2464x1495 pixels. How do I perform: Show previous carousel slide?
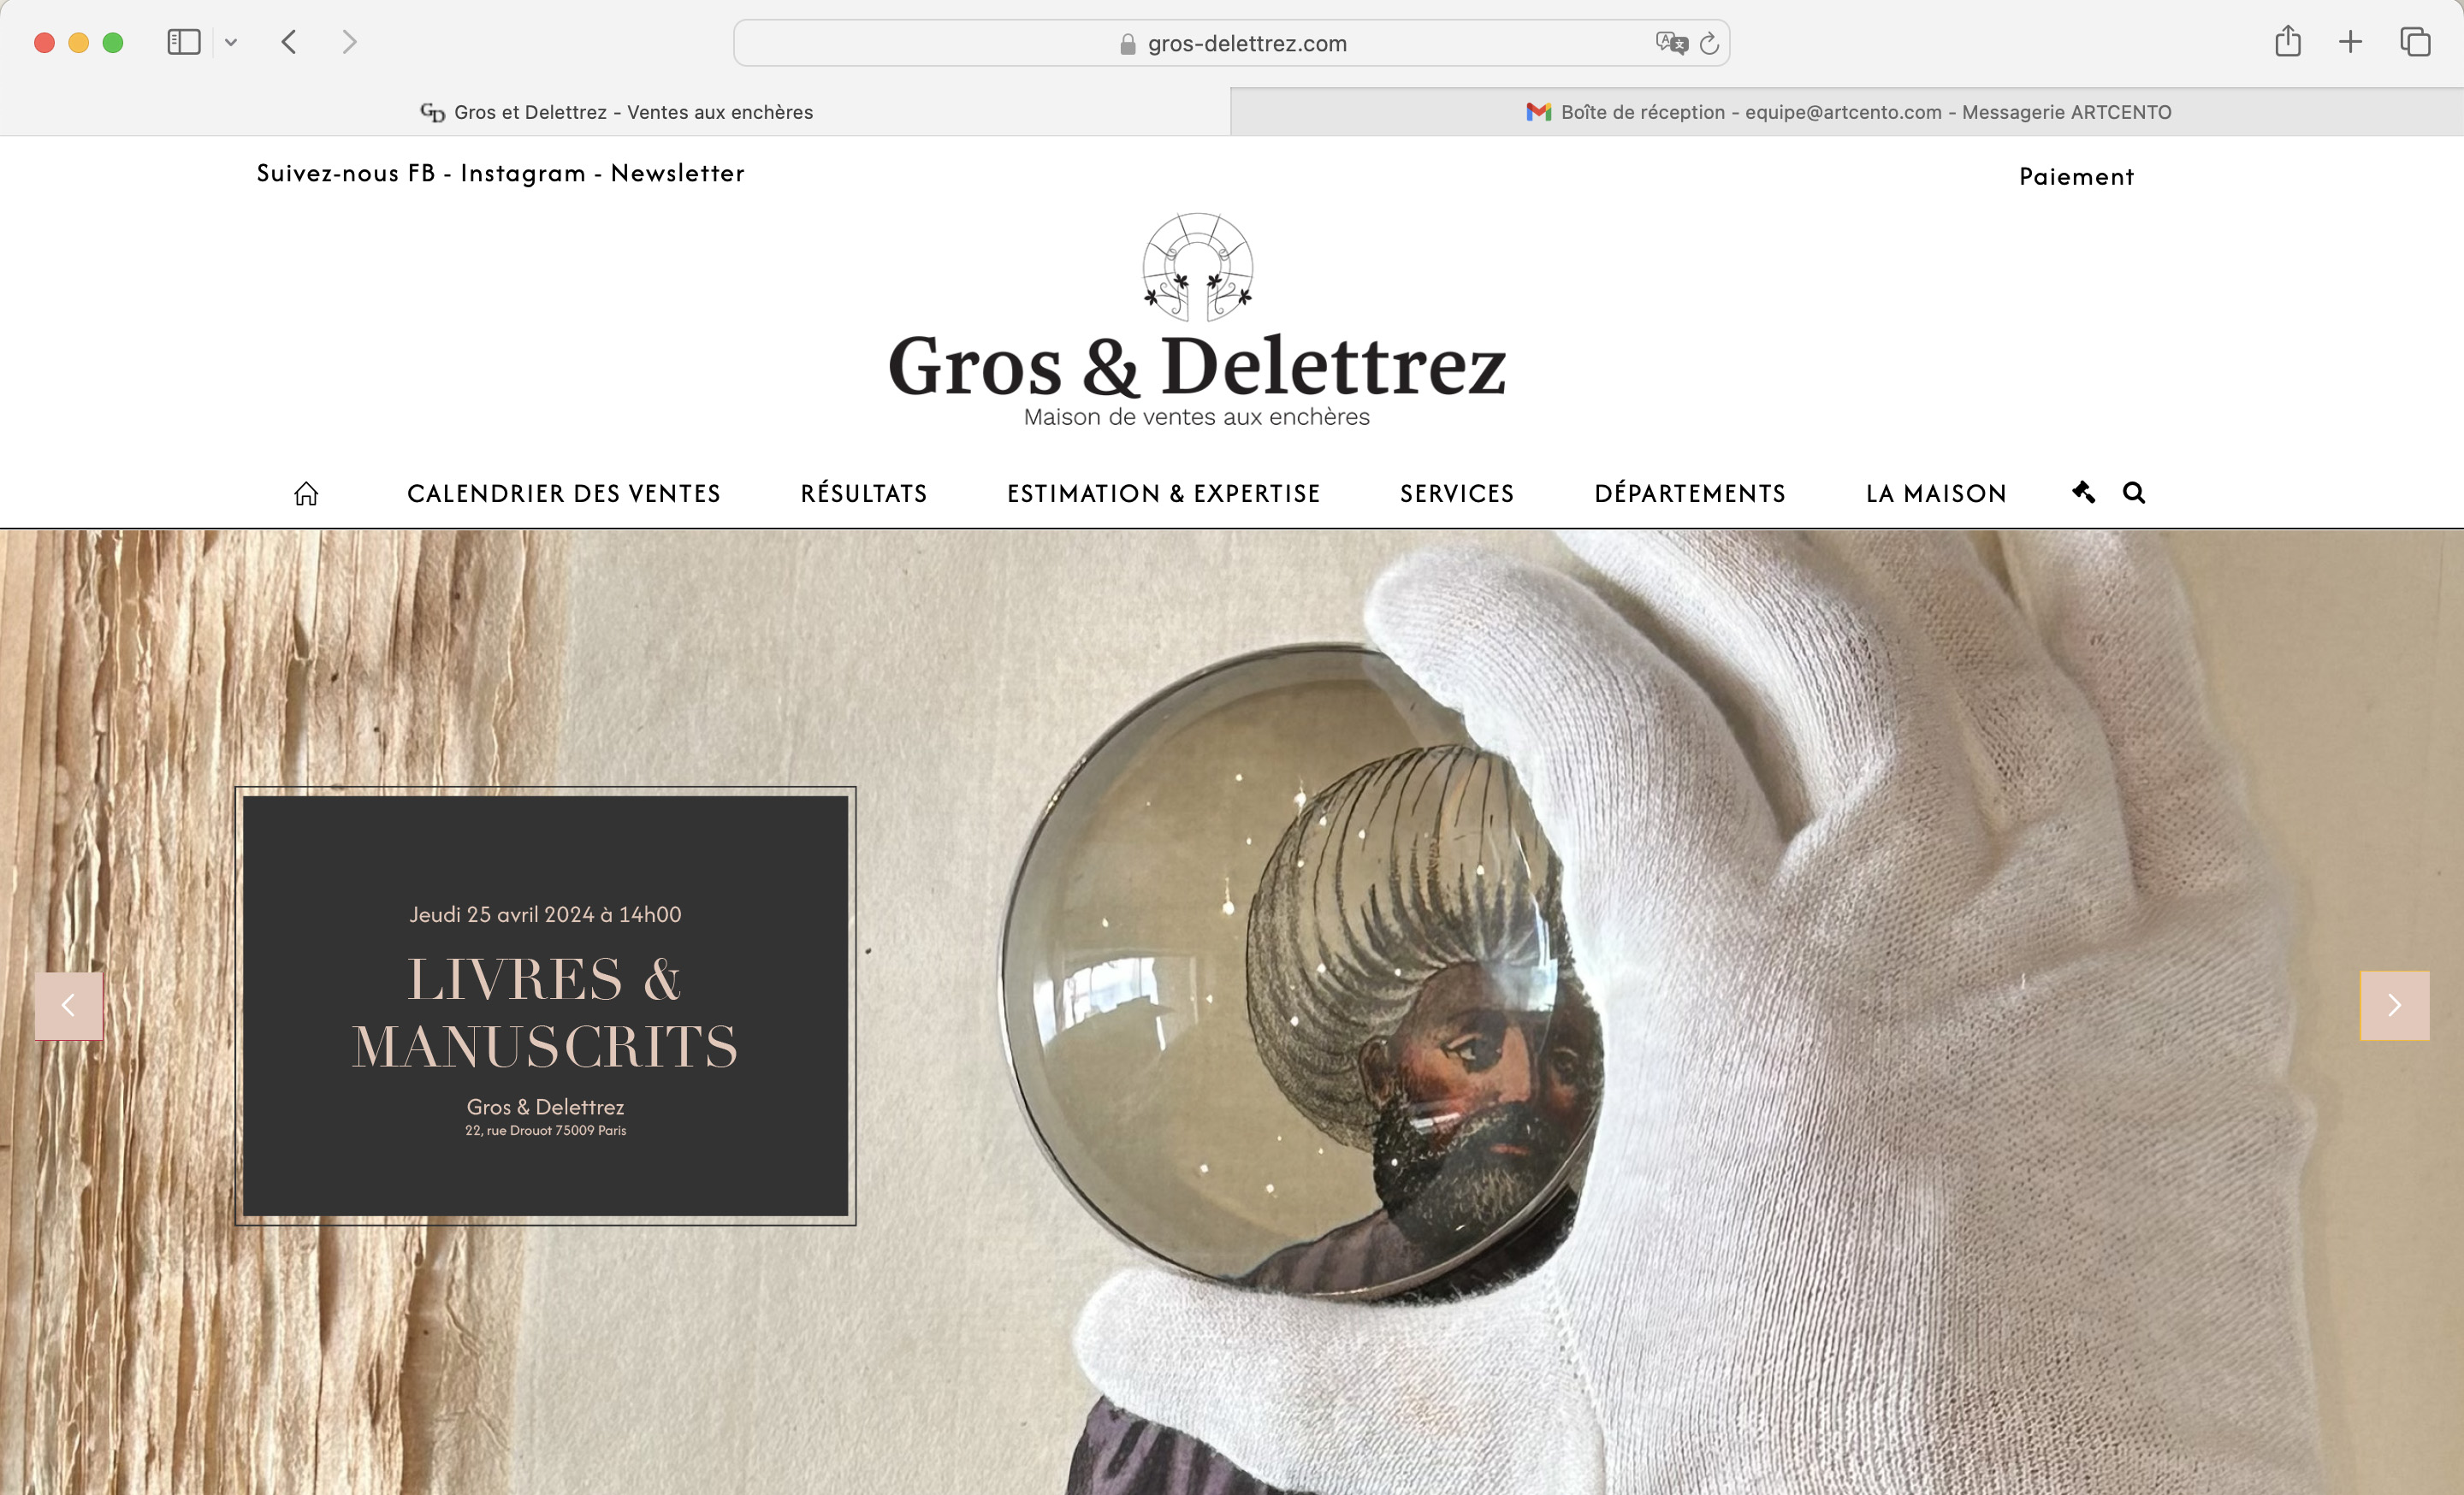pyautogui.click(x=69, y=1005)
